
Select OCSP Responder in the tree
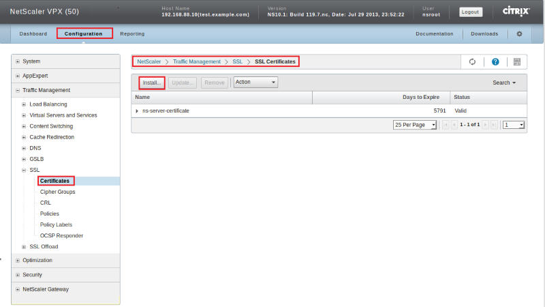coord(61,235)
